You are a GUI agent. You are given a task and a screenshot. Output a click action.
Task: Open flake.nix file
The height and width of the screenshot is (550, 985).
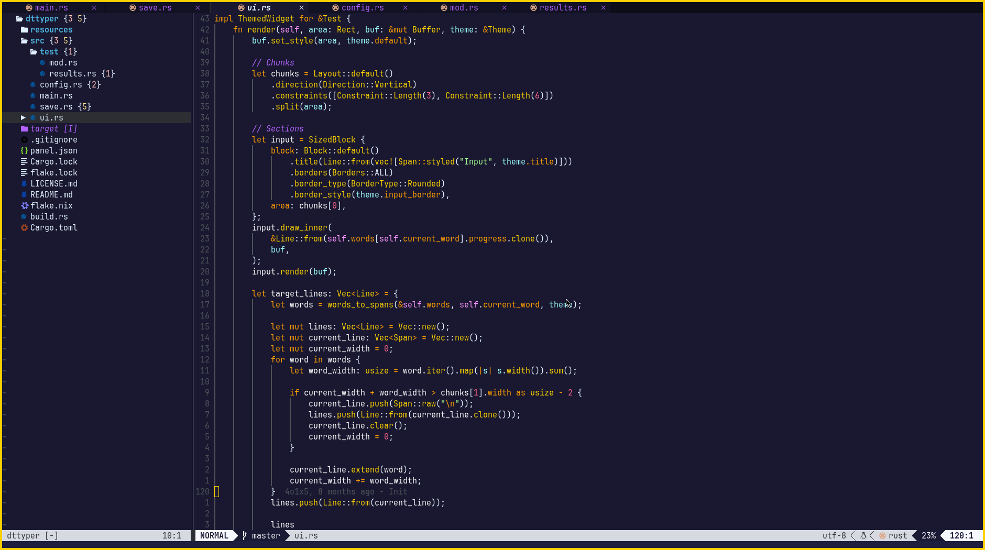point(51,206)
